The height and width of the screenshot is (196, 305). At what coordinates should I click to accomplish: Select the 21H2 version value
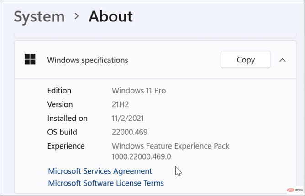coord(120,104)
